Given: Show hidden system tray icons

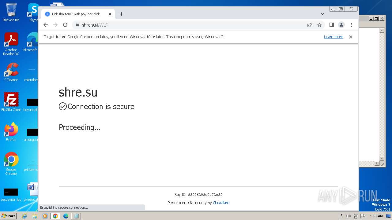Looking at the screenshot, I should pyautogui.click(x=342, y=216).
